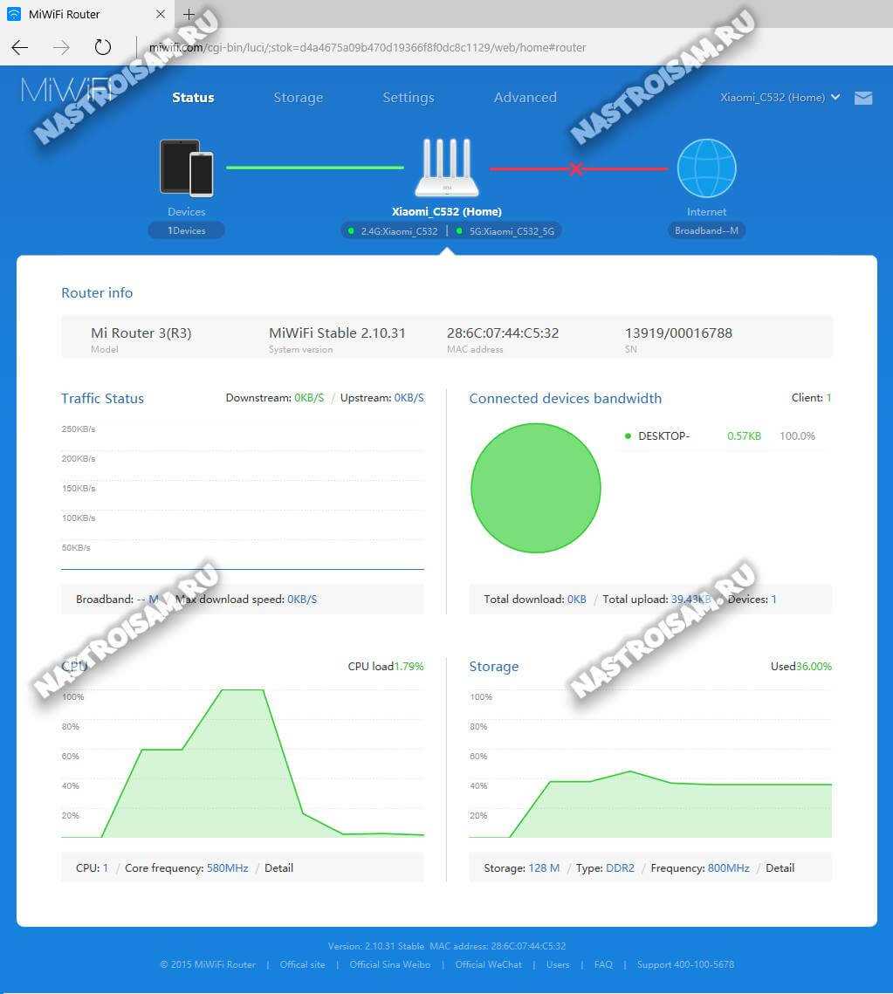Click the Support 400-100-5678 link
Screen dimensions: 893x994
pos(685,964)
